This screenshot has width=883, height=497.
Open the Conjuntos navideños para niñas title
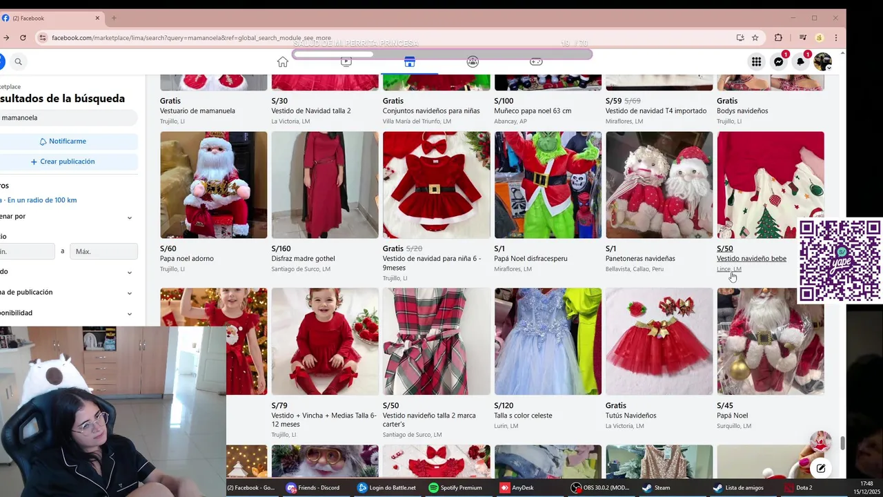coord(431,111)
